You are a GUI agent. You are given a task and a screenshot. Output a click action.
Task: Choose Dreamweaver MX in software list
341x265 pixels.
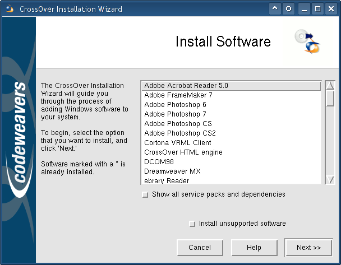231,171
